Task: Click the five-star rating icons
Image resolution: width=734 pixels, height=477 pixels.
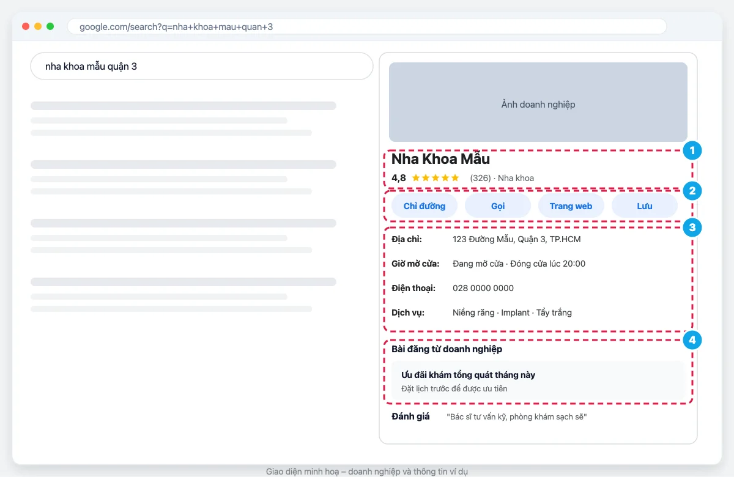Action: pos(436,178)
